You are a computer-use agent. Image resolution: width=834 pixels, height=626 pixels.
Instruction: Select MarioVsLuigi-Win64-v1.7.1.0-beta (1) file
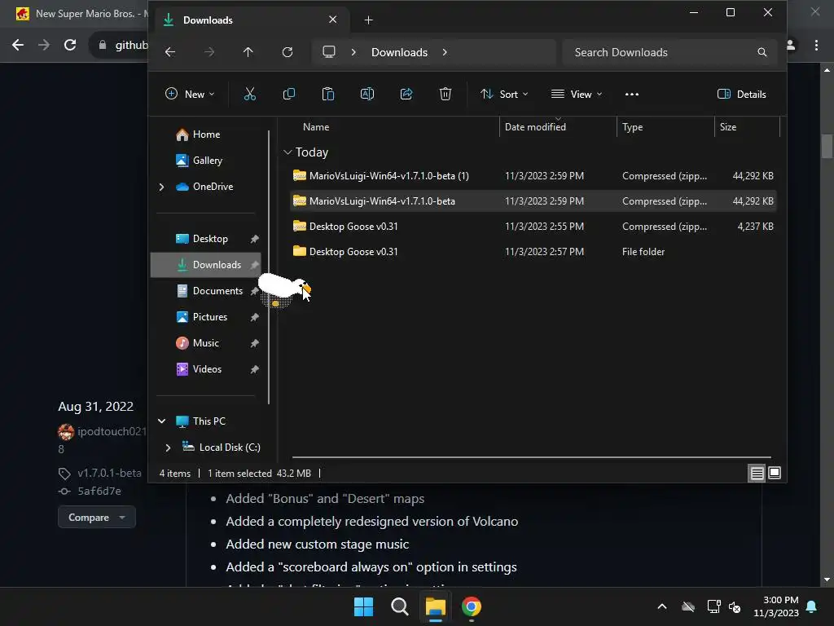pos(533,176)
